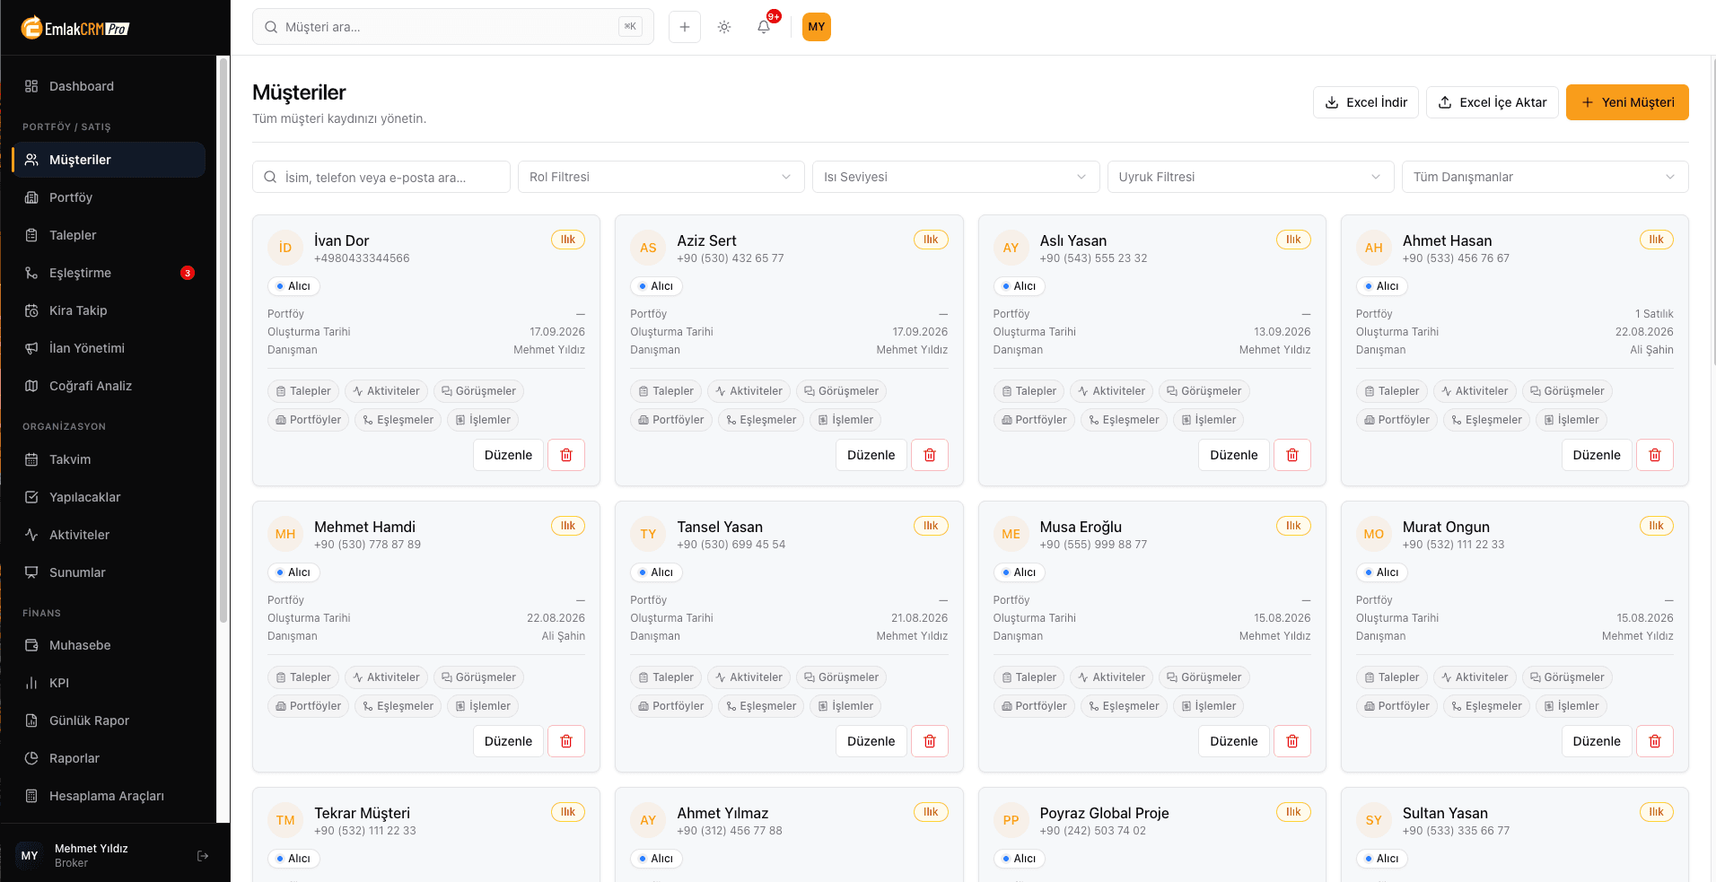Open Dashboard in the sidebar

[109, 86]
